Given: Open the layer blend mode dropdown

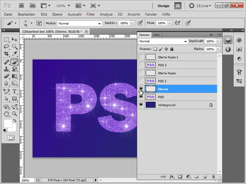Looking at the screenshot, I should [x=163, y=41].
